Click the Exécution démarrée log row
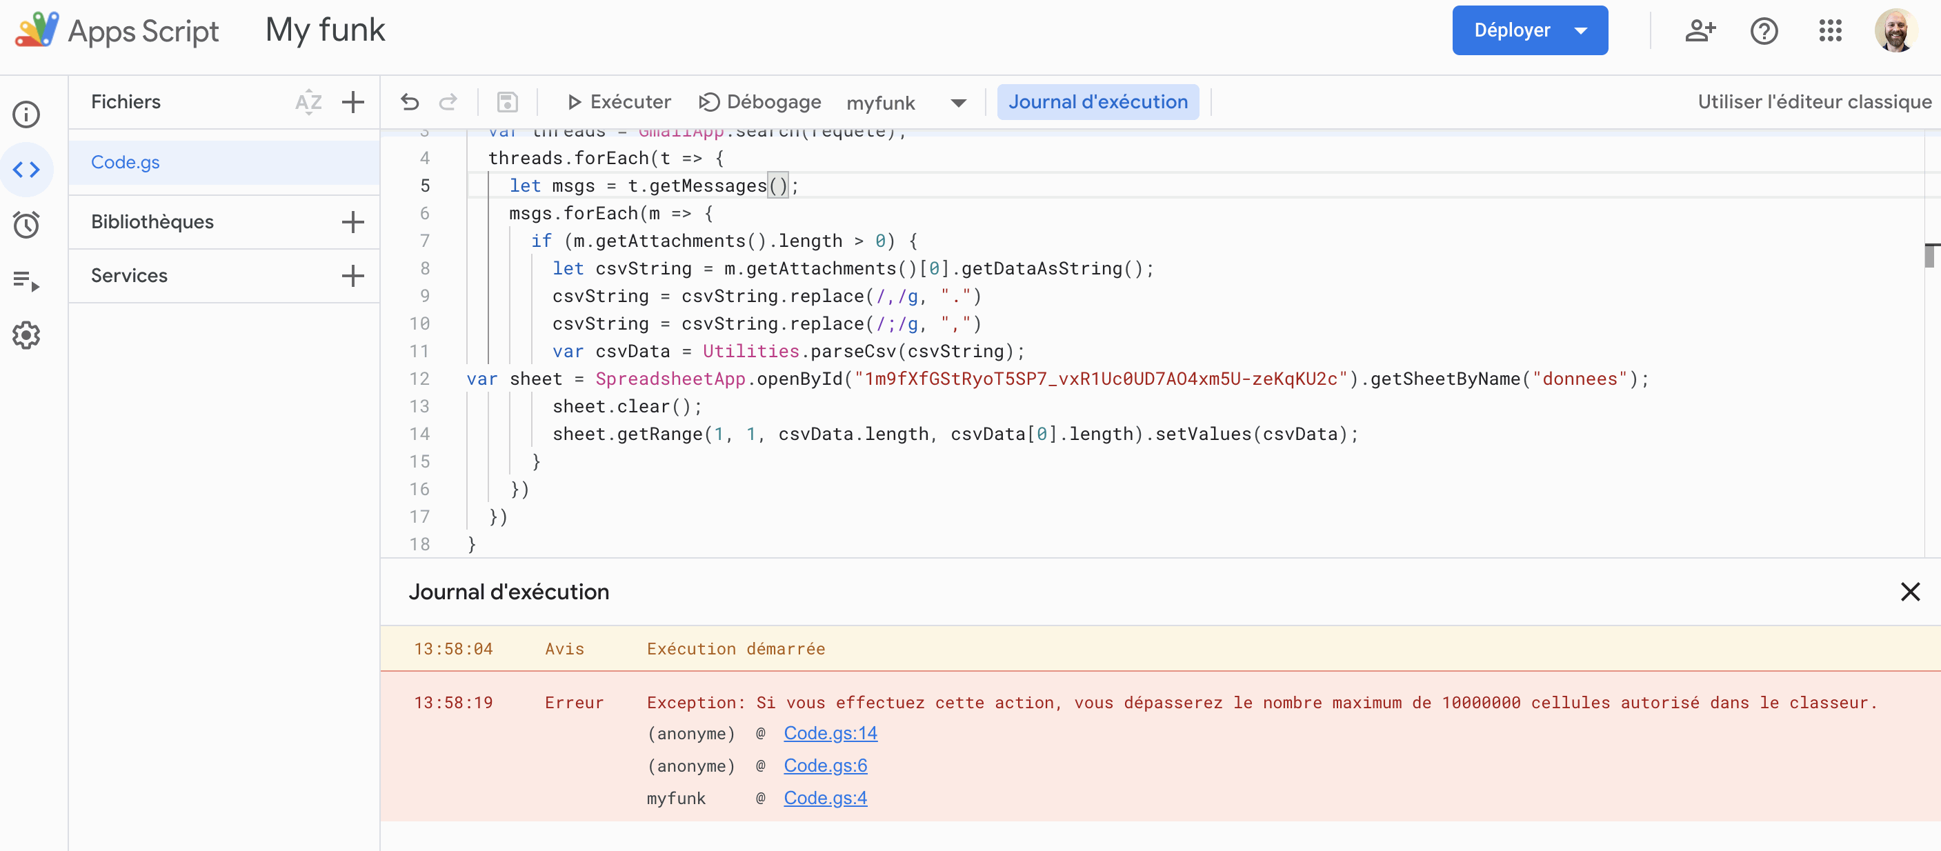The image size is (1941, 851). tap(1160, 648)
